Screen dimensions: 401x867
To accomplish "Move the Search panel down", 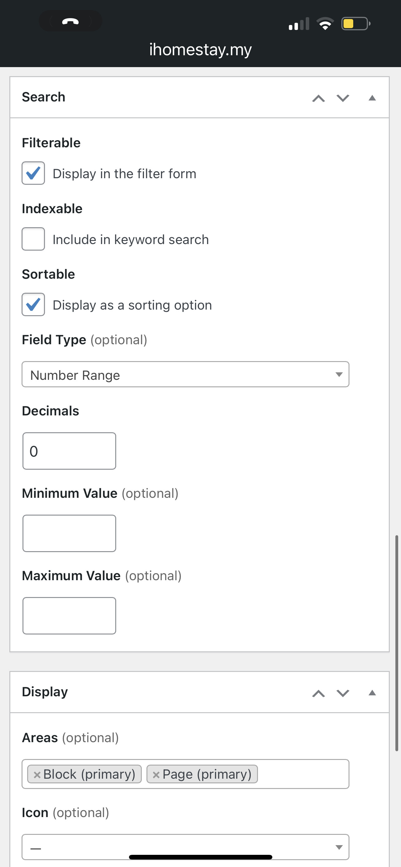I will tap(343, 98).
